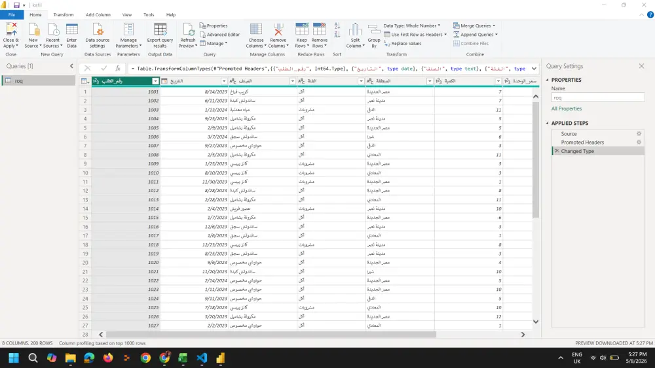Open filter dropdown for رقم_الطلب column
The height and width of the screenshot is (368, 655).
(155, 81)
